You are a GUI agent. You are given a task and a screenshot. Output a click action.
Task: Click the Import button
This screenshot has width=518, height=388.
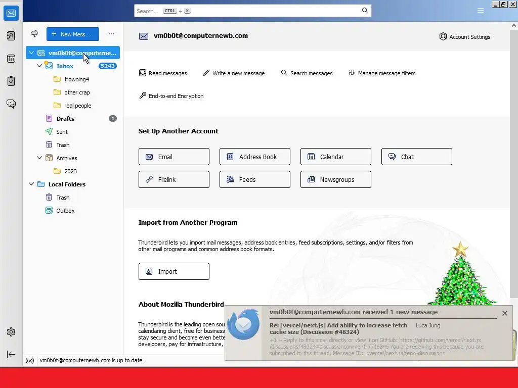174,271
